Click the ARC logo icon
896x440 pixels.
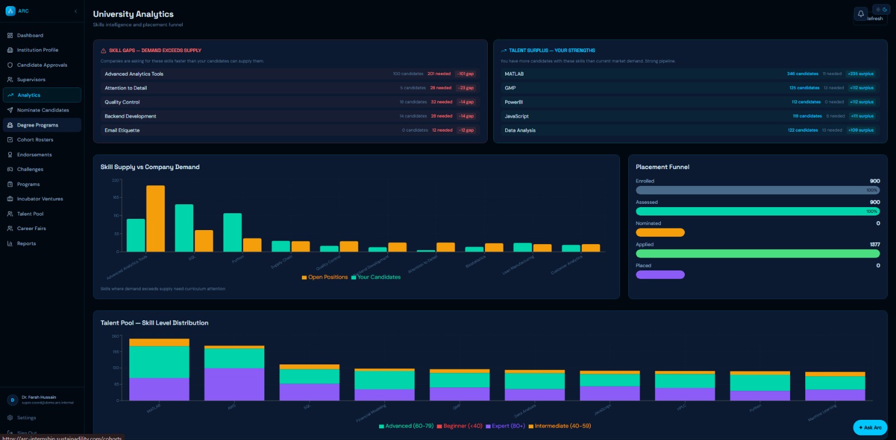pyautogui.click(x=10, y=11)
